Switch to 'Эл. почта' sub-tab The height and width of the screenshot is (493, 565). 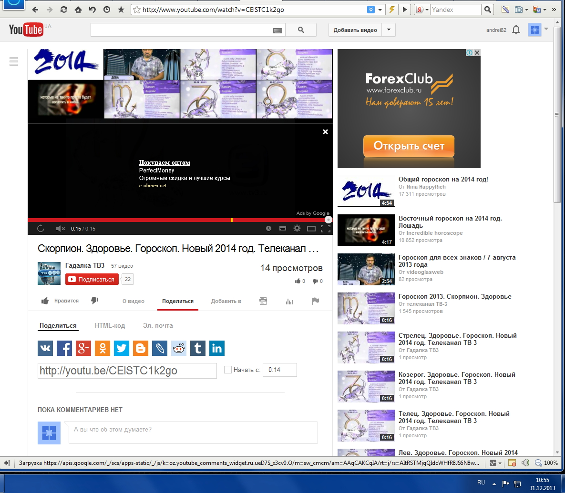tap(158, 325)
